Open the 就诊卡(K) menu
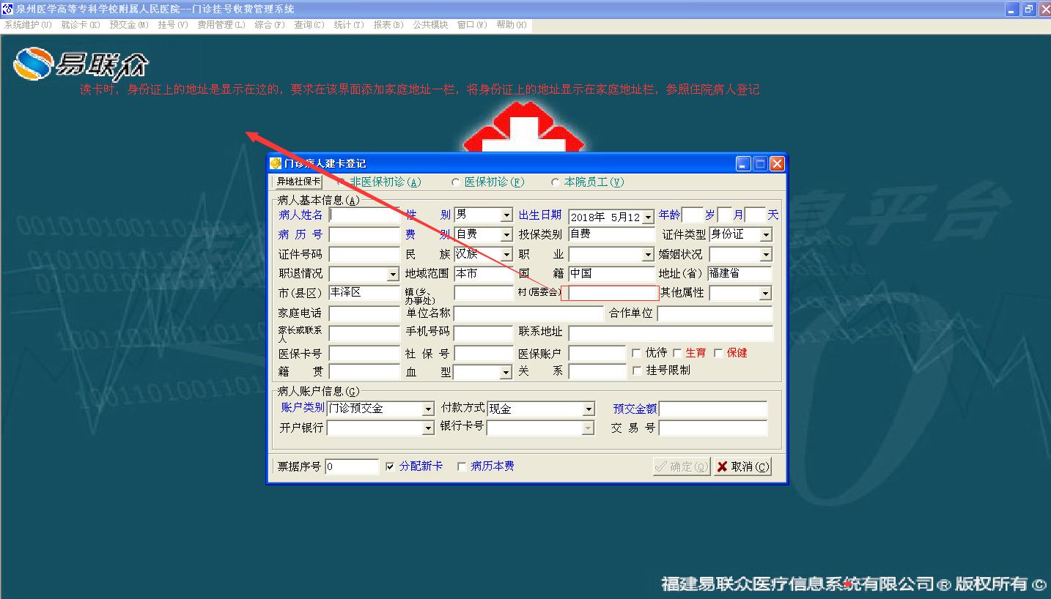1051x599 pixels. [81, 25]
